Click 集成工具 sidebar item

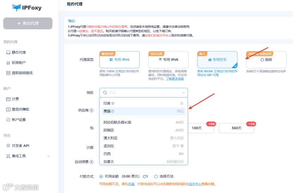point(28,156)
